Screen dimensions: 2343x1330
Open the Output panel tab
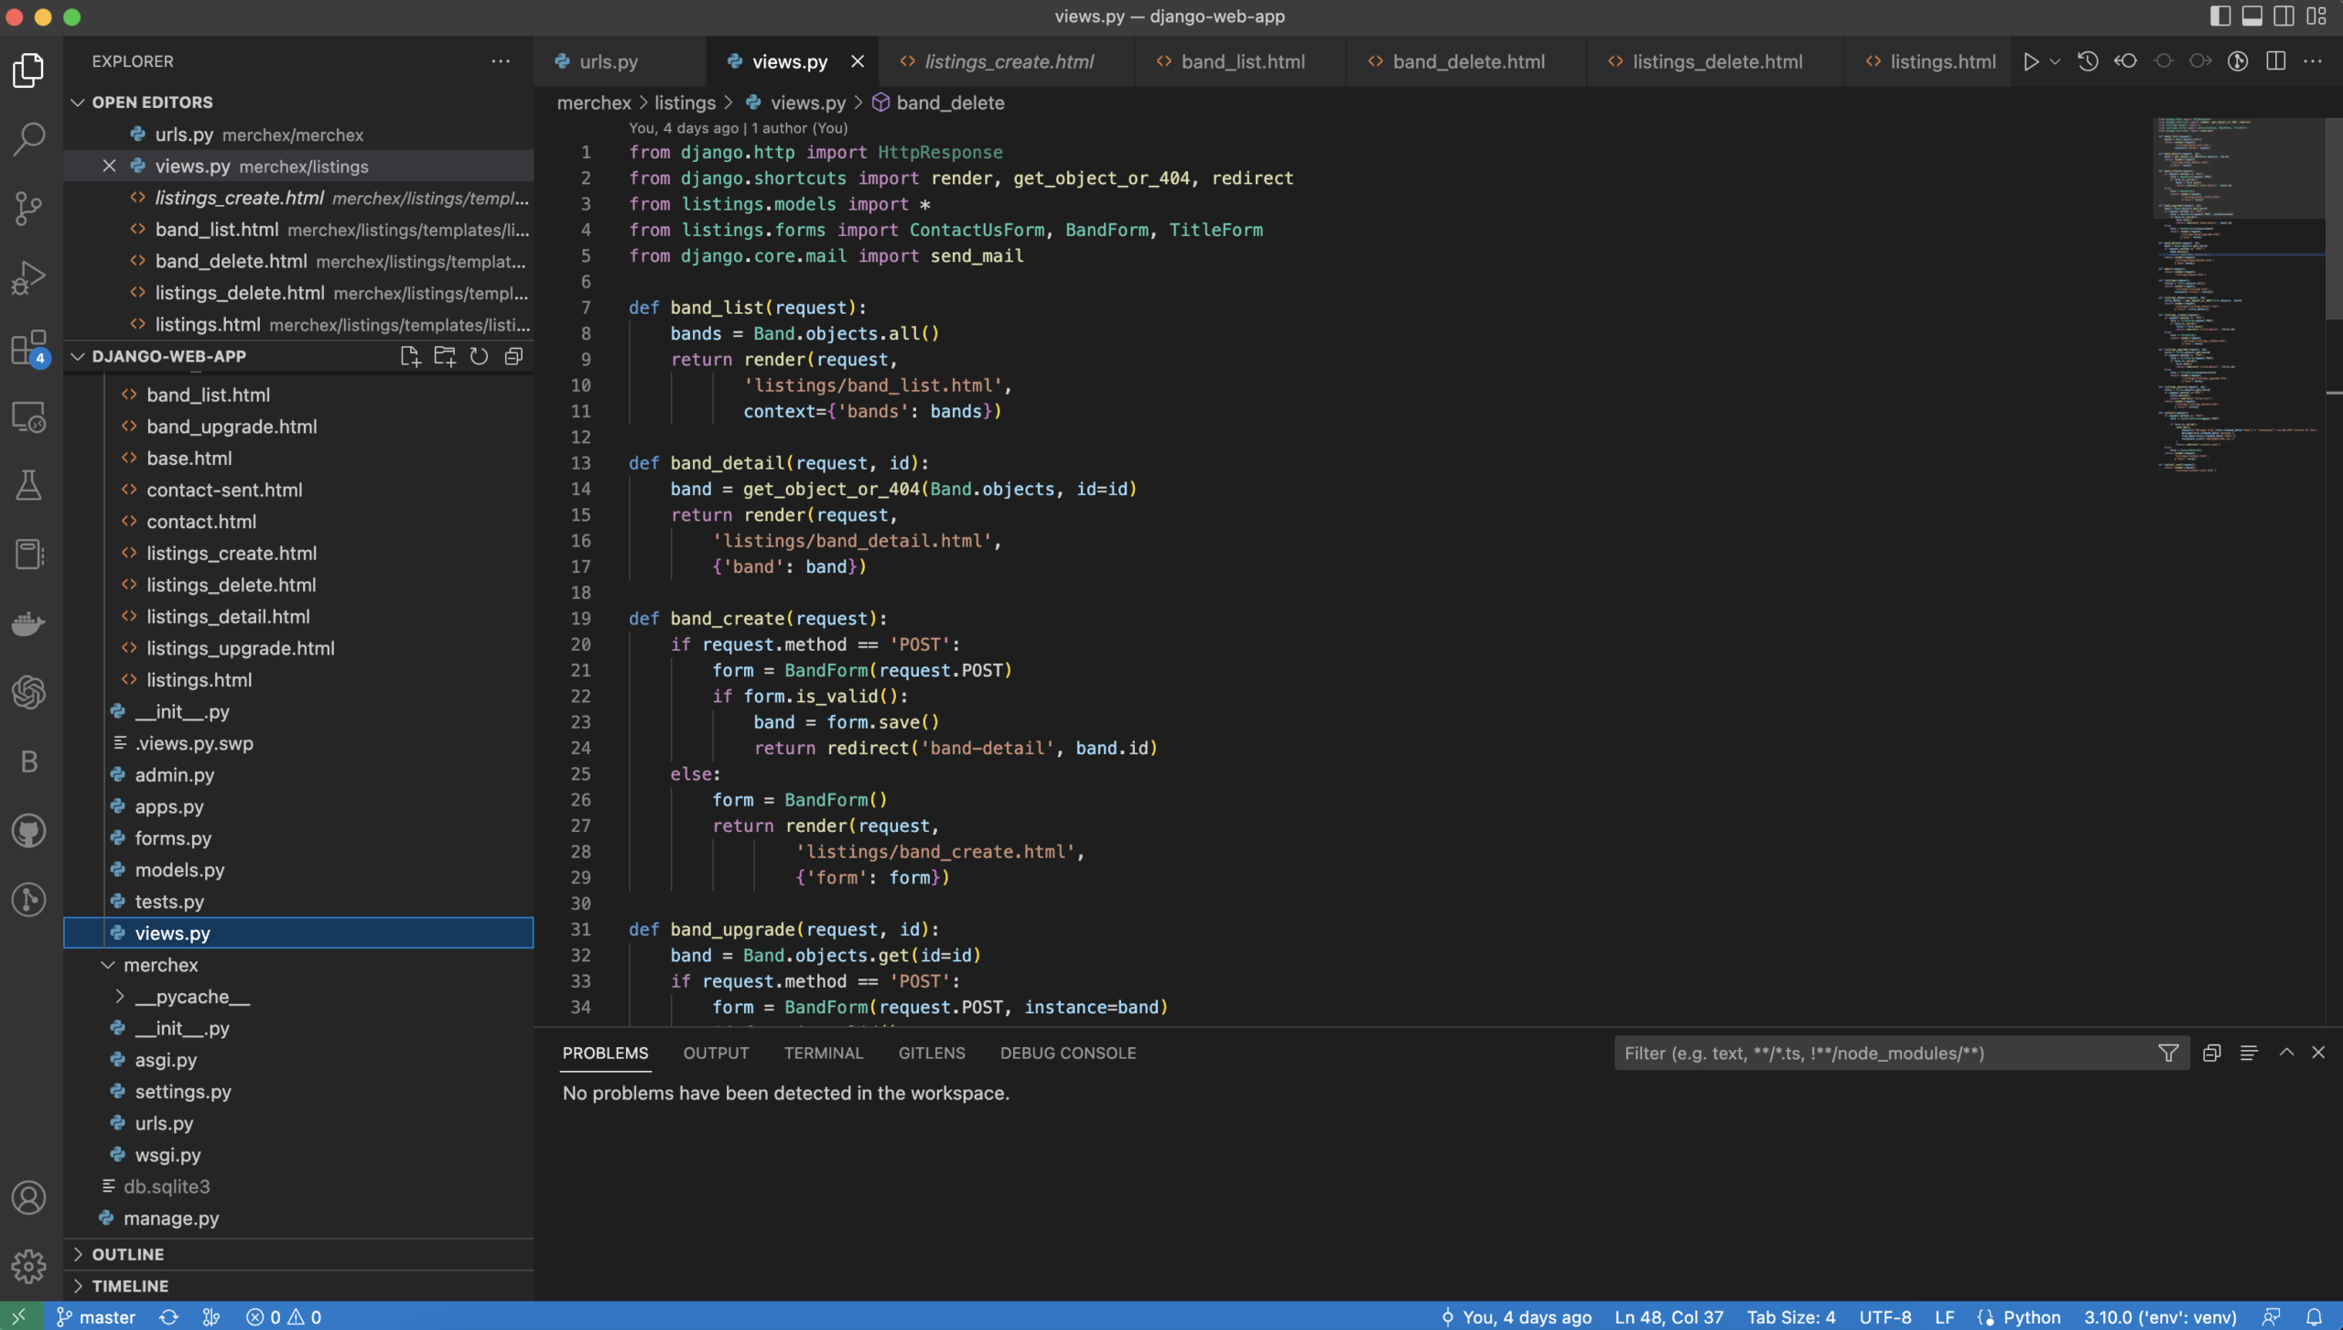[716, 1053]
